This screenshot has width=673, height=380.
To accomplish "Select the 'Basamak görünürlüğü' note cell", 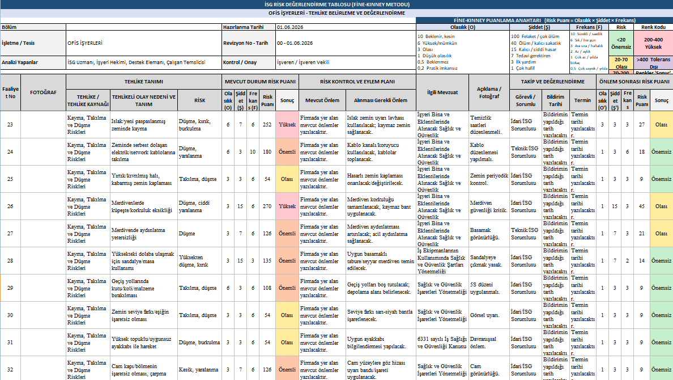I will coord(489,234).
